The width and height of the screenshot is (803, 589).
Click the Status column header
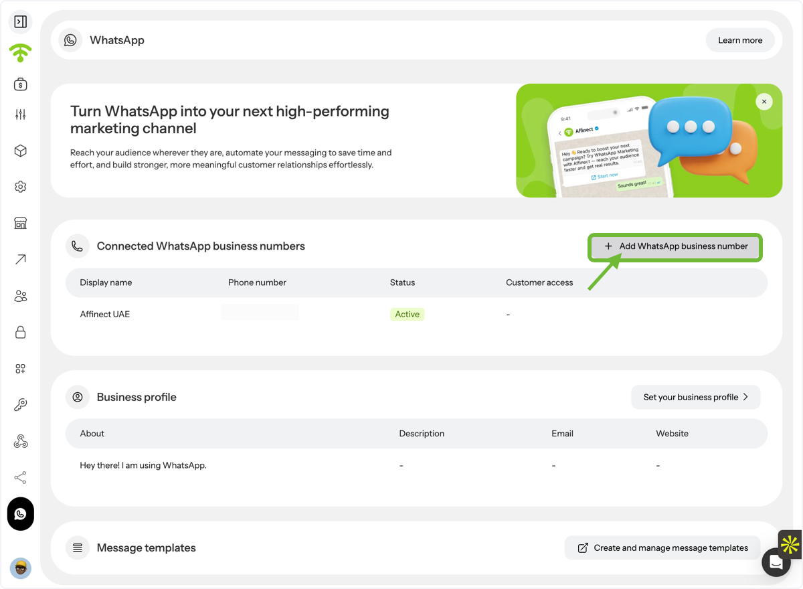pyautogui.click(x=402, y=282)
